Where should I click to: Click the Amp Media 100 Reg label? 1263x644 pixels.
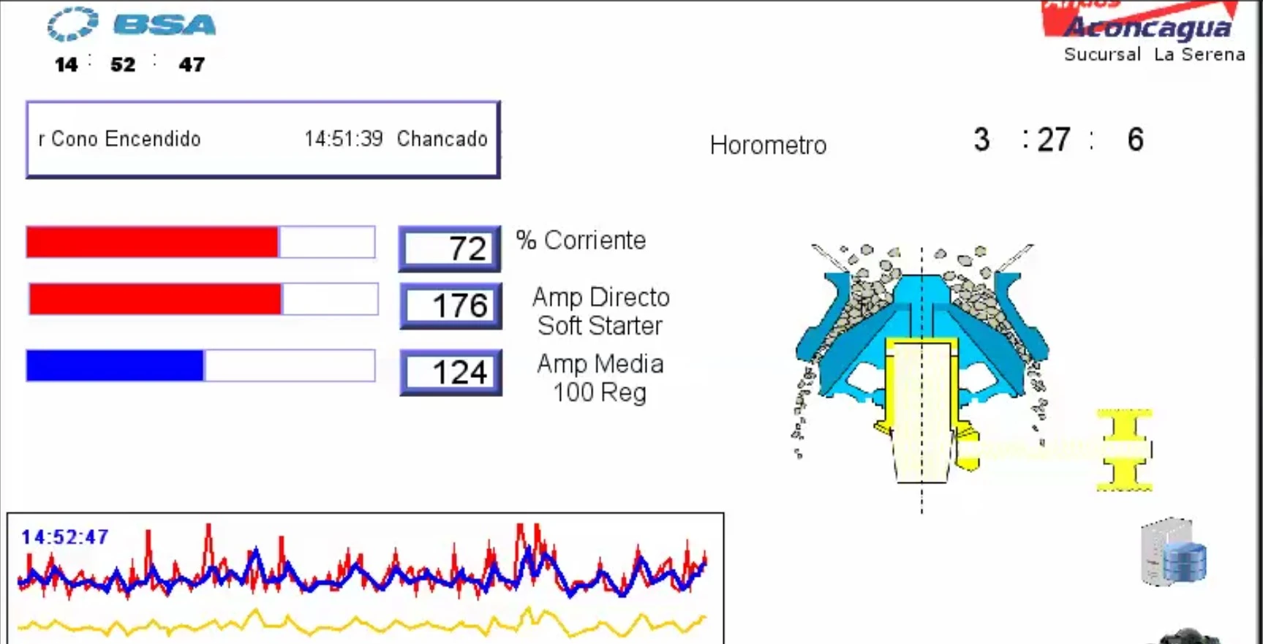[x=600, y=378]
